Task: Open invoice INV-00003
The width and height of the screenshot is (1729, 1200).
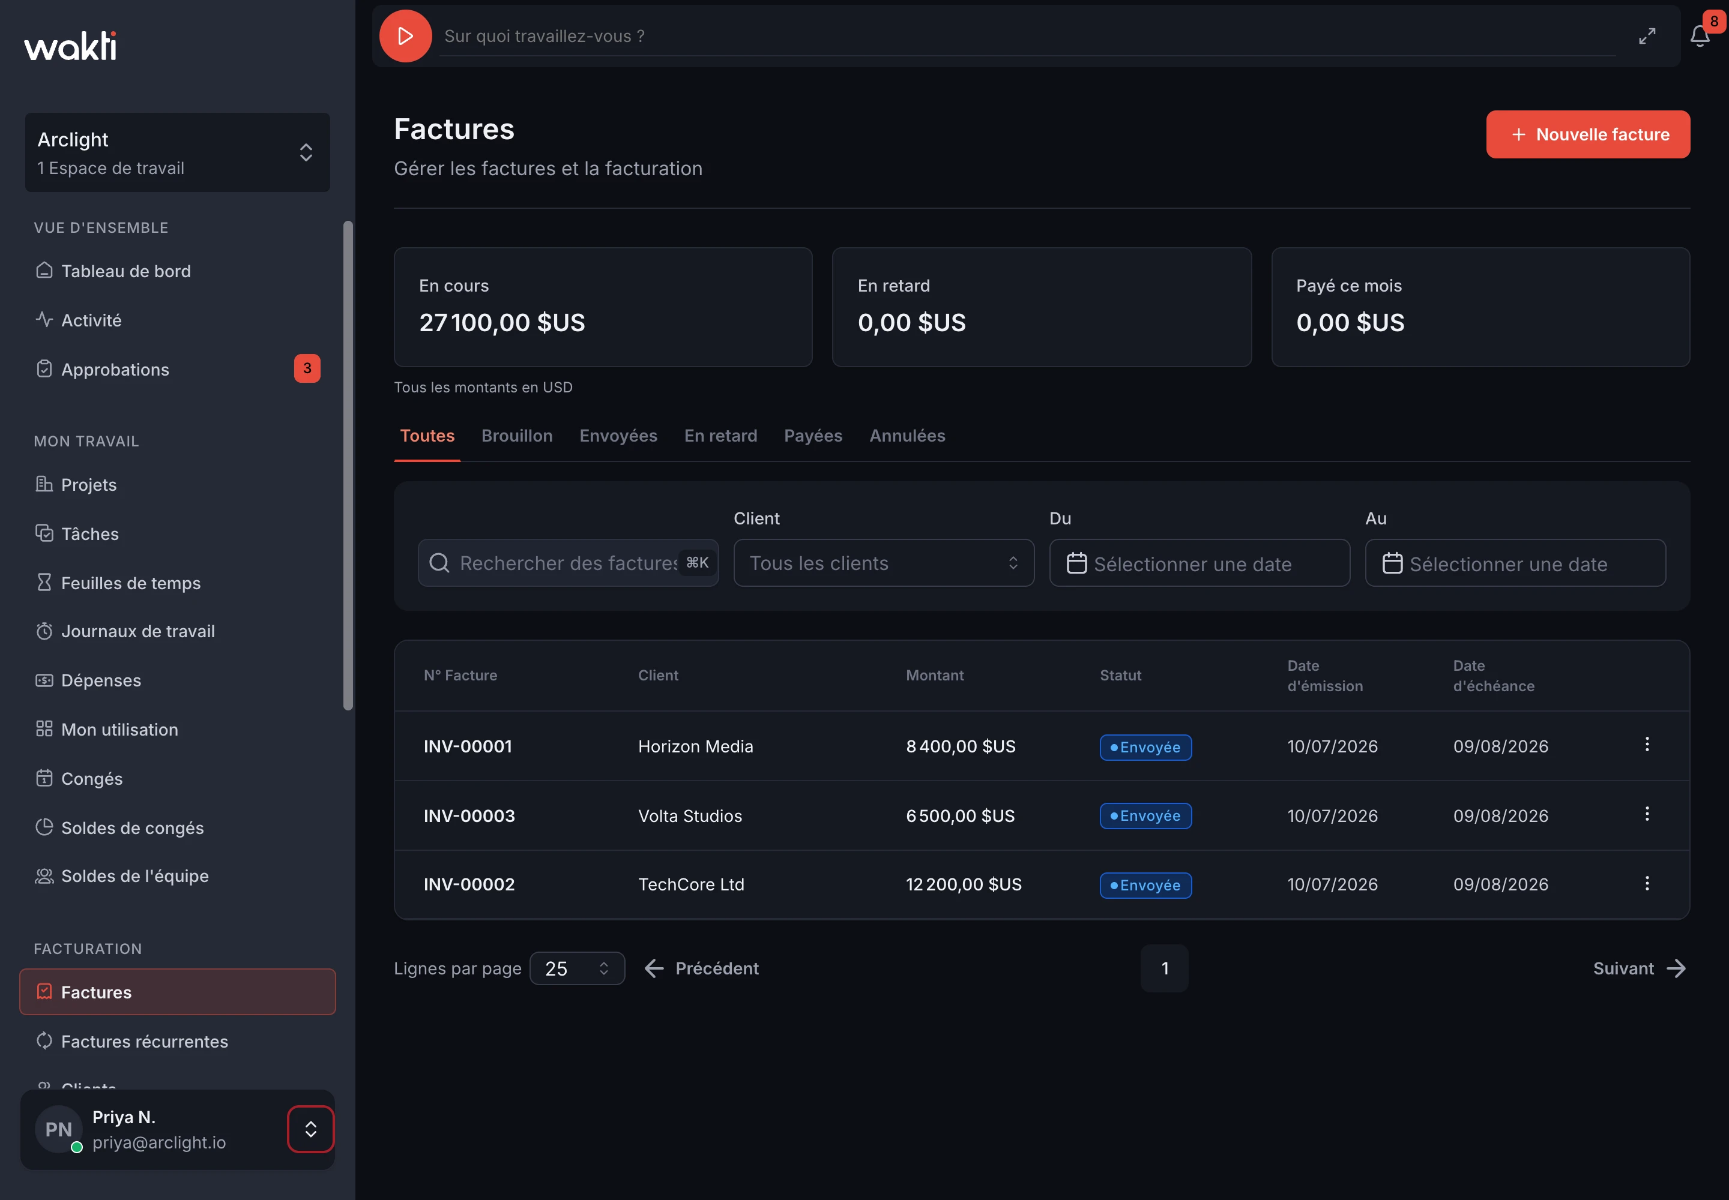Action: [x=469, y=816]
